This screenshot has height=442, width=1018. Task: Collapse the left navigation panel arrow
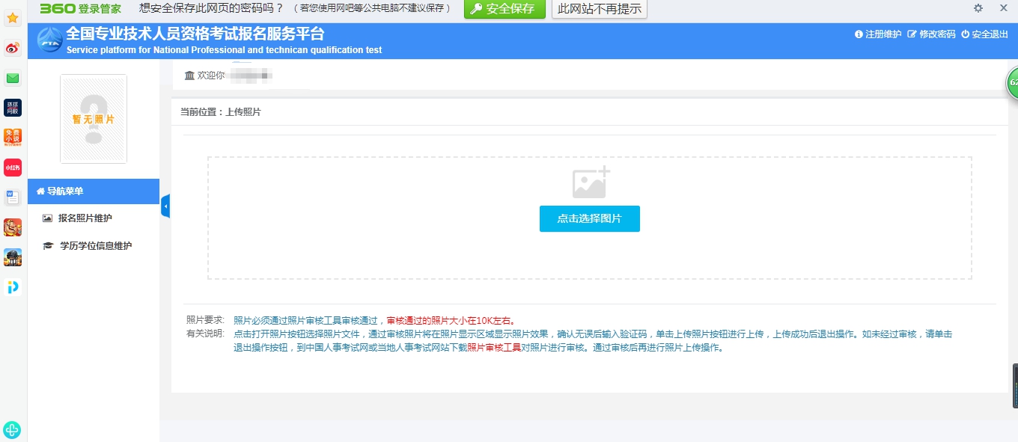tap(165, 206)
